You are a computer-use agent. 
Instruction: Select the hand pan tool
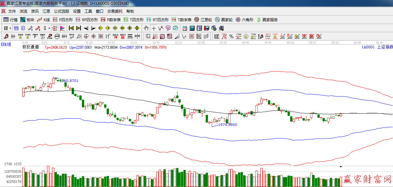point(146,28)
